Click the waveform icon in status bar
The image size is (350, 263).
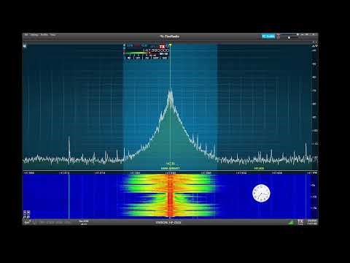[27, 222]
